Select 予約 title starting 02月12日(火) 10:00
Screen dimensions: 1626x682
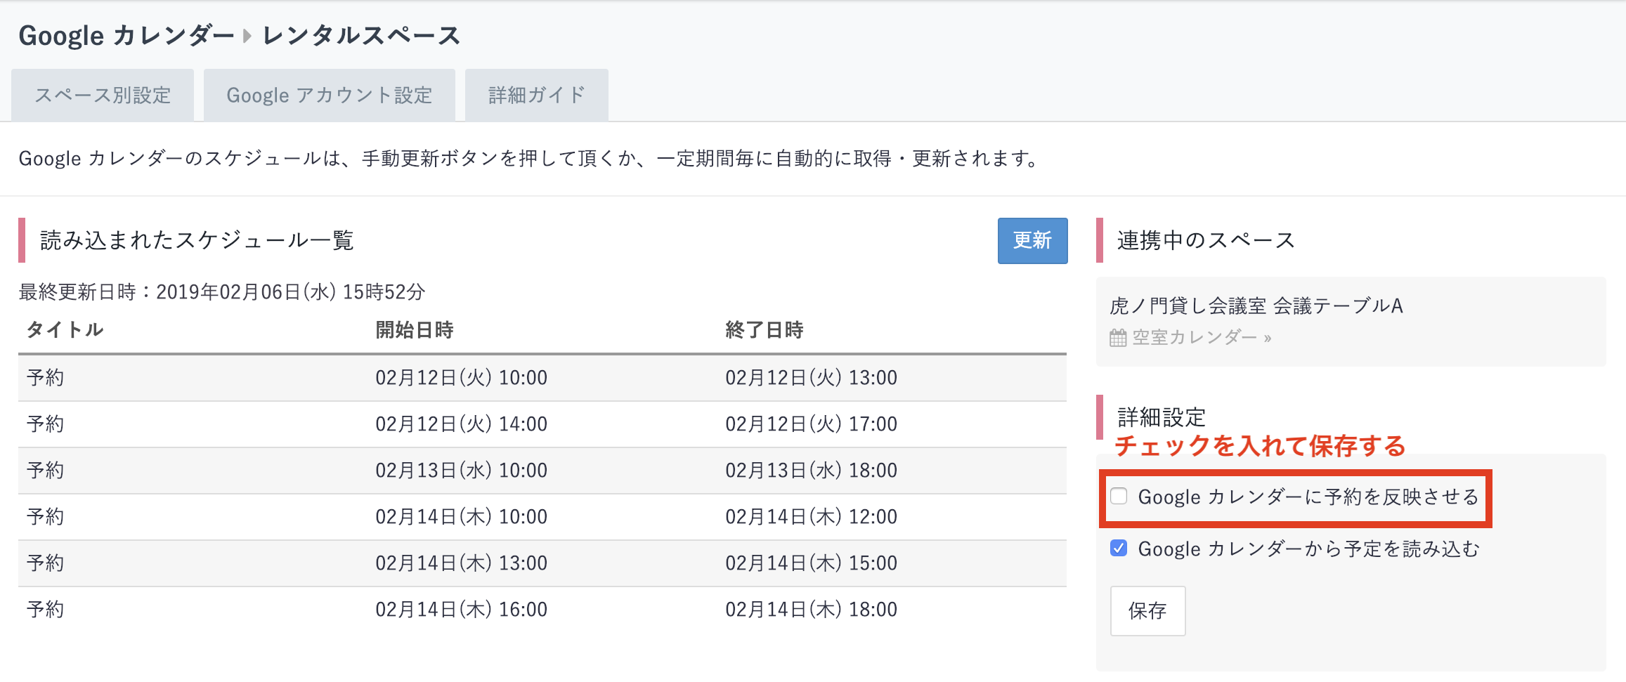coord(46,378)
